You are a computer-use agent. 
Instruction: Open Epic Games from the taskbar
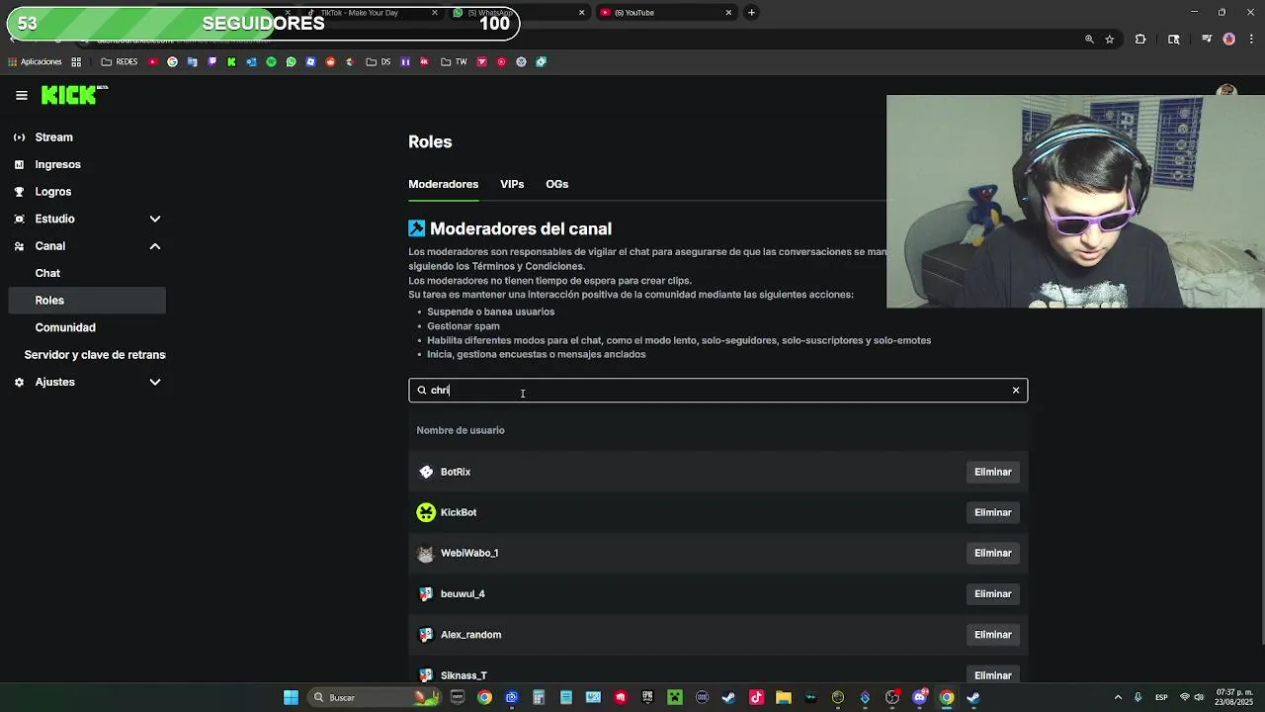(647, 697)
